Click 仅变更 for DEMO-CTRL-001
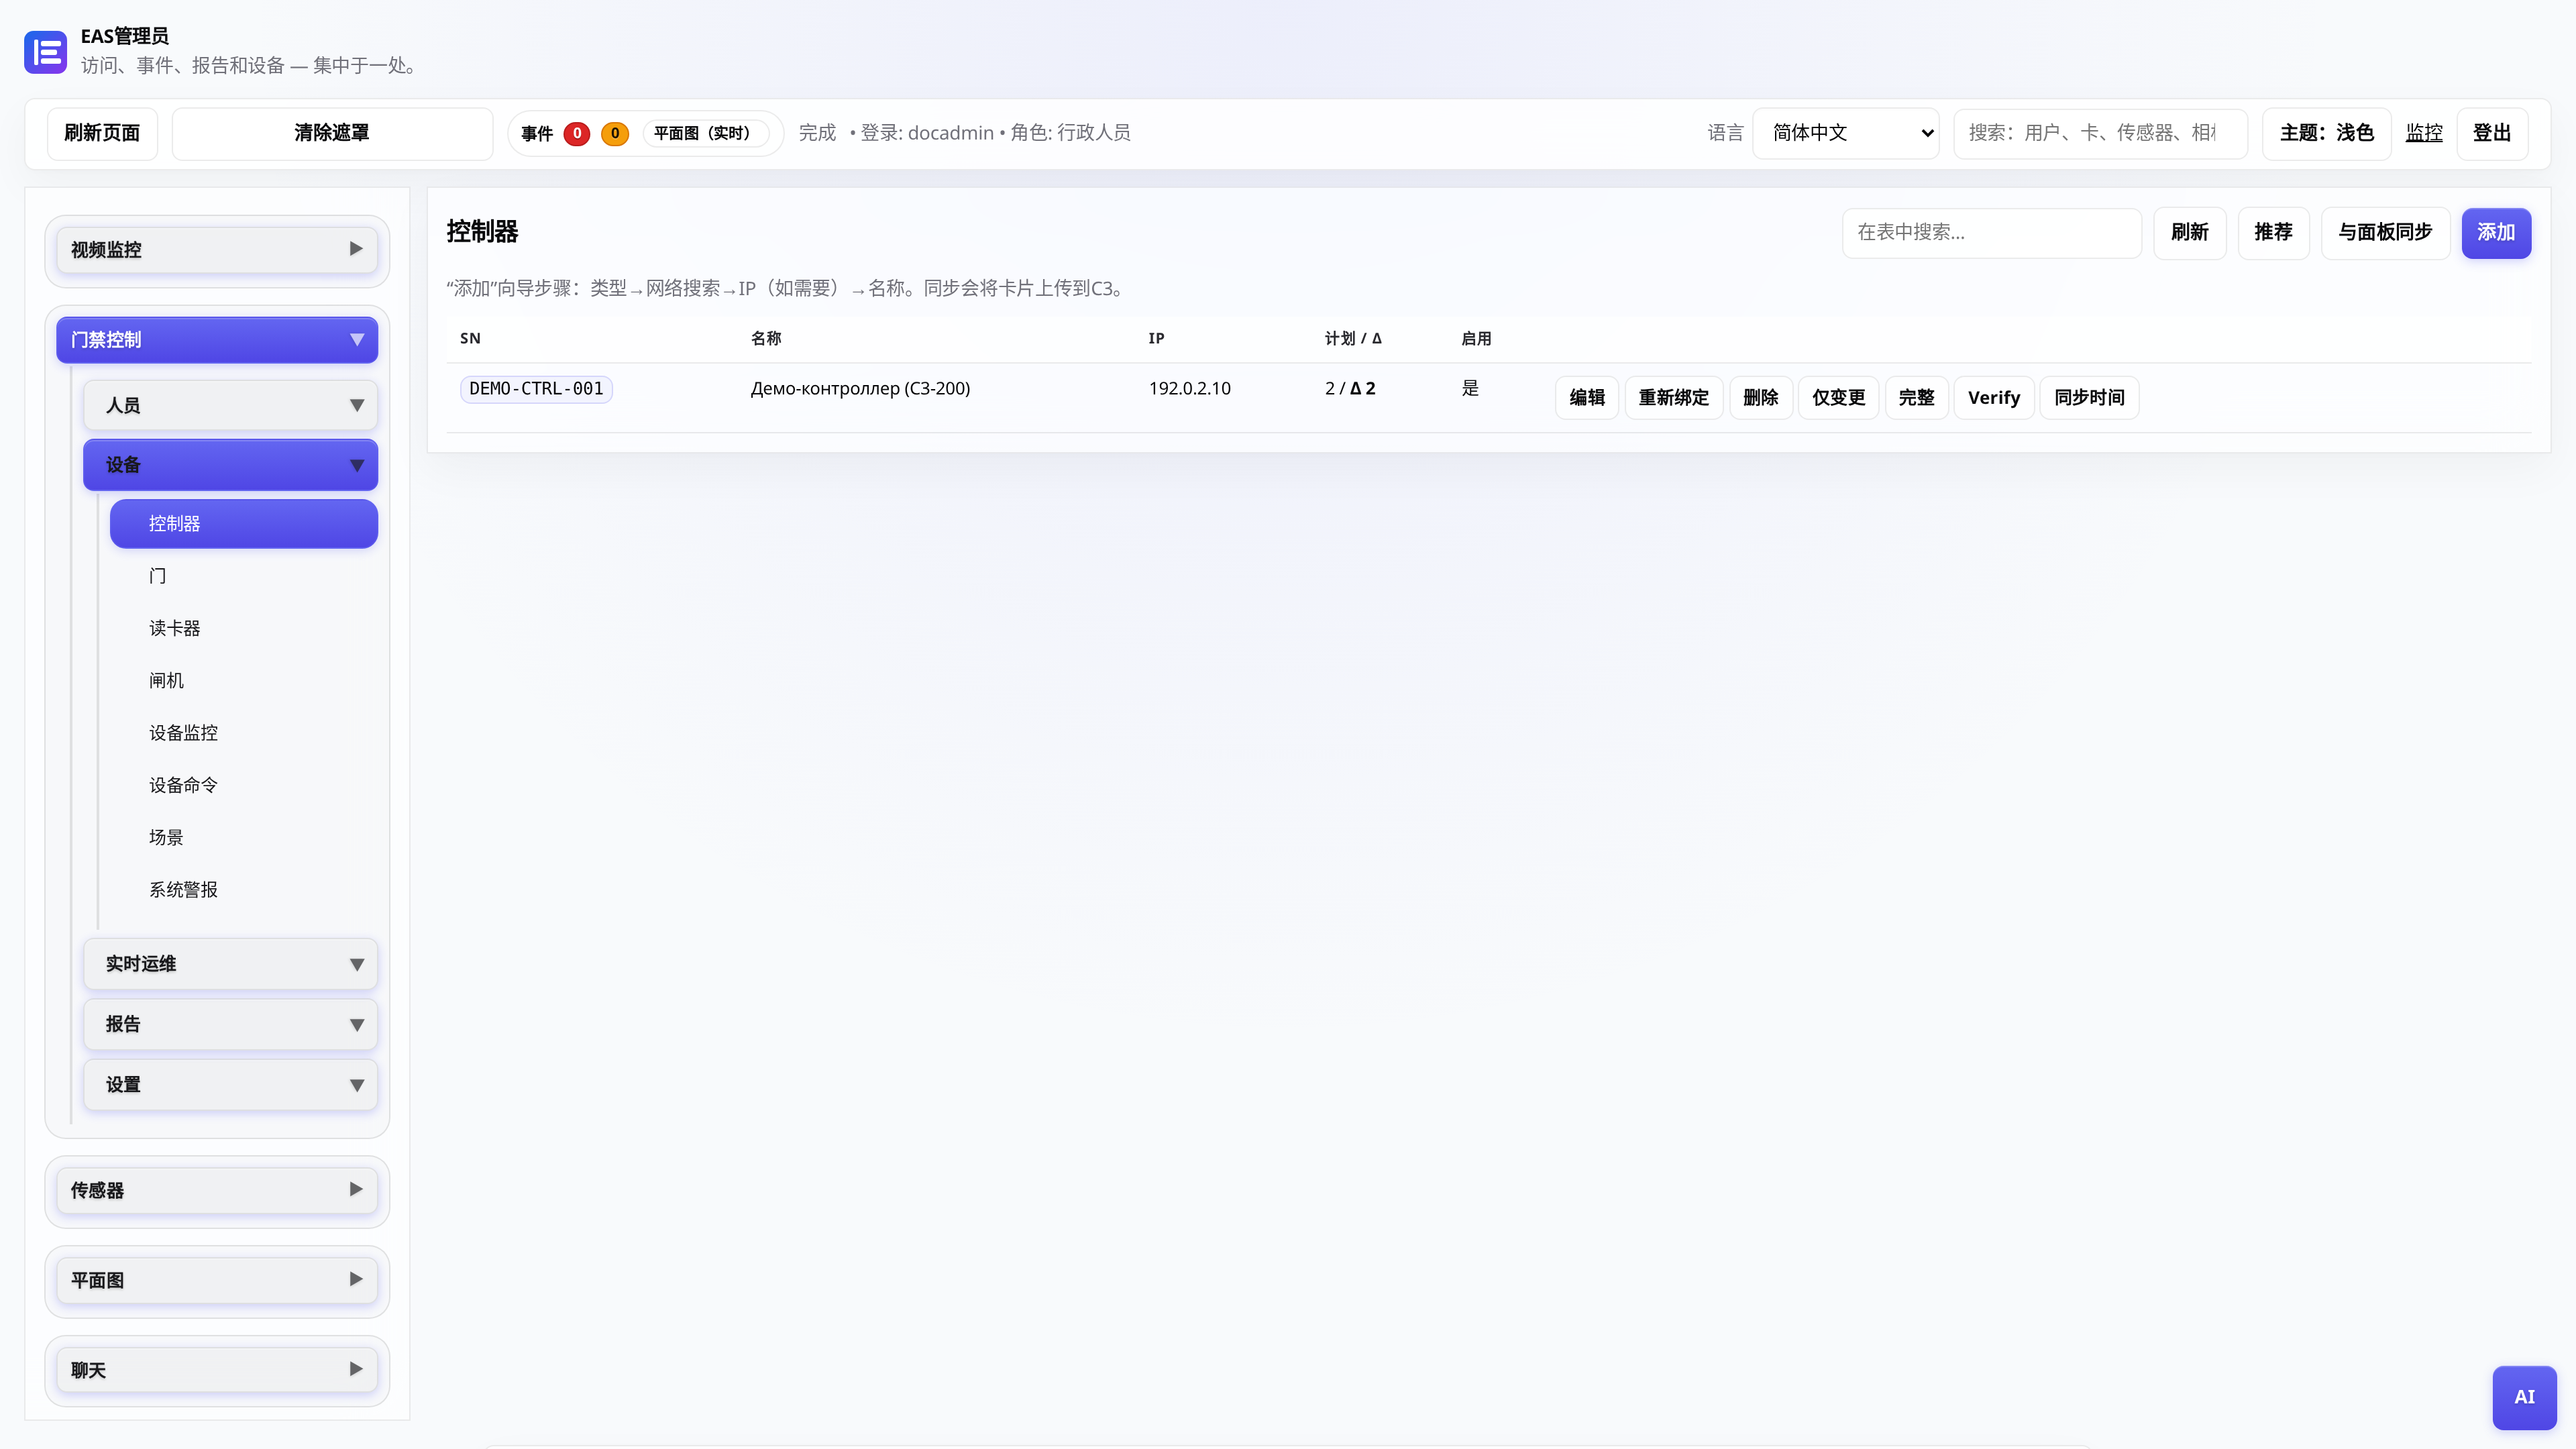 click(x=1838, y=398)
